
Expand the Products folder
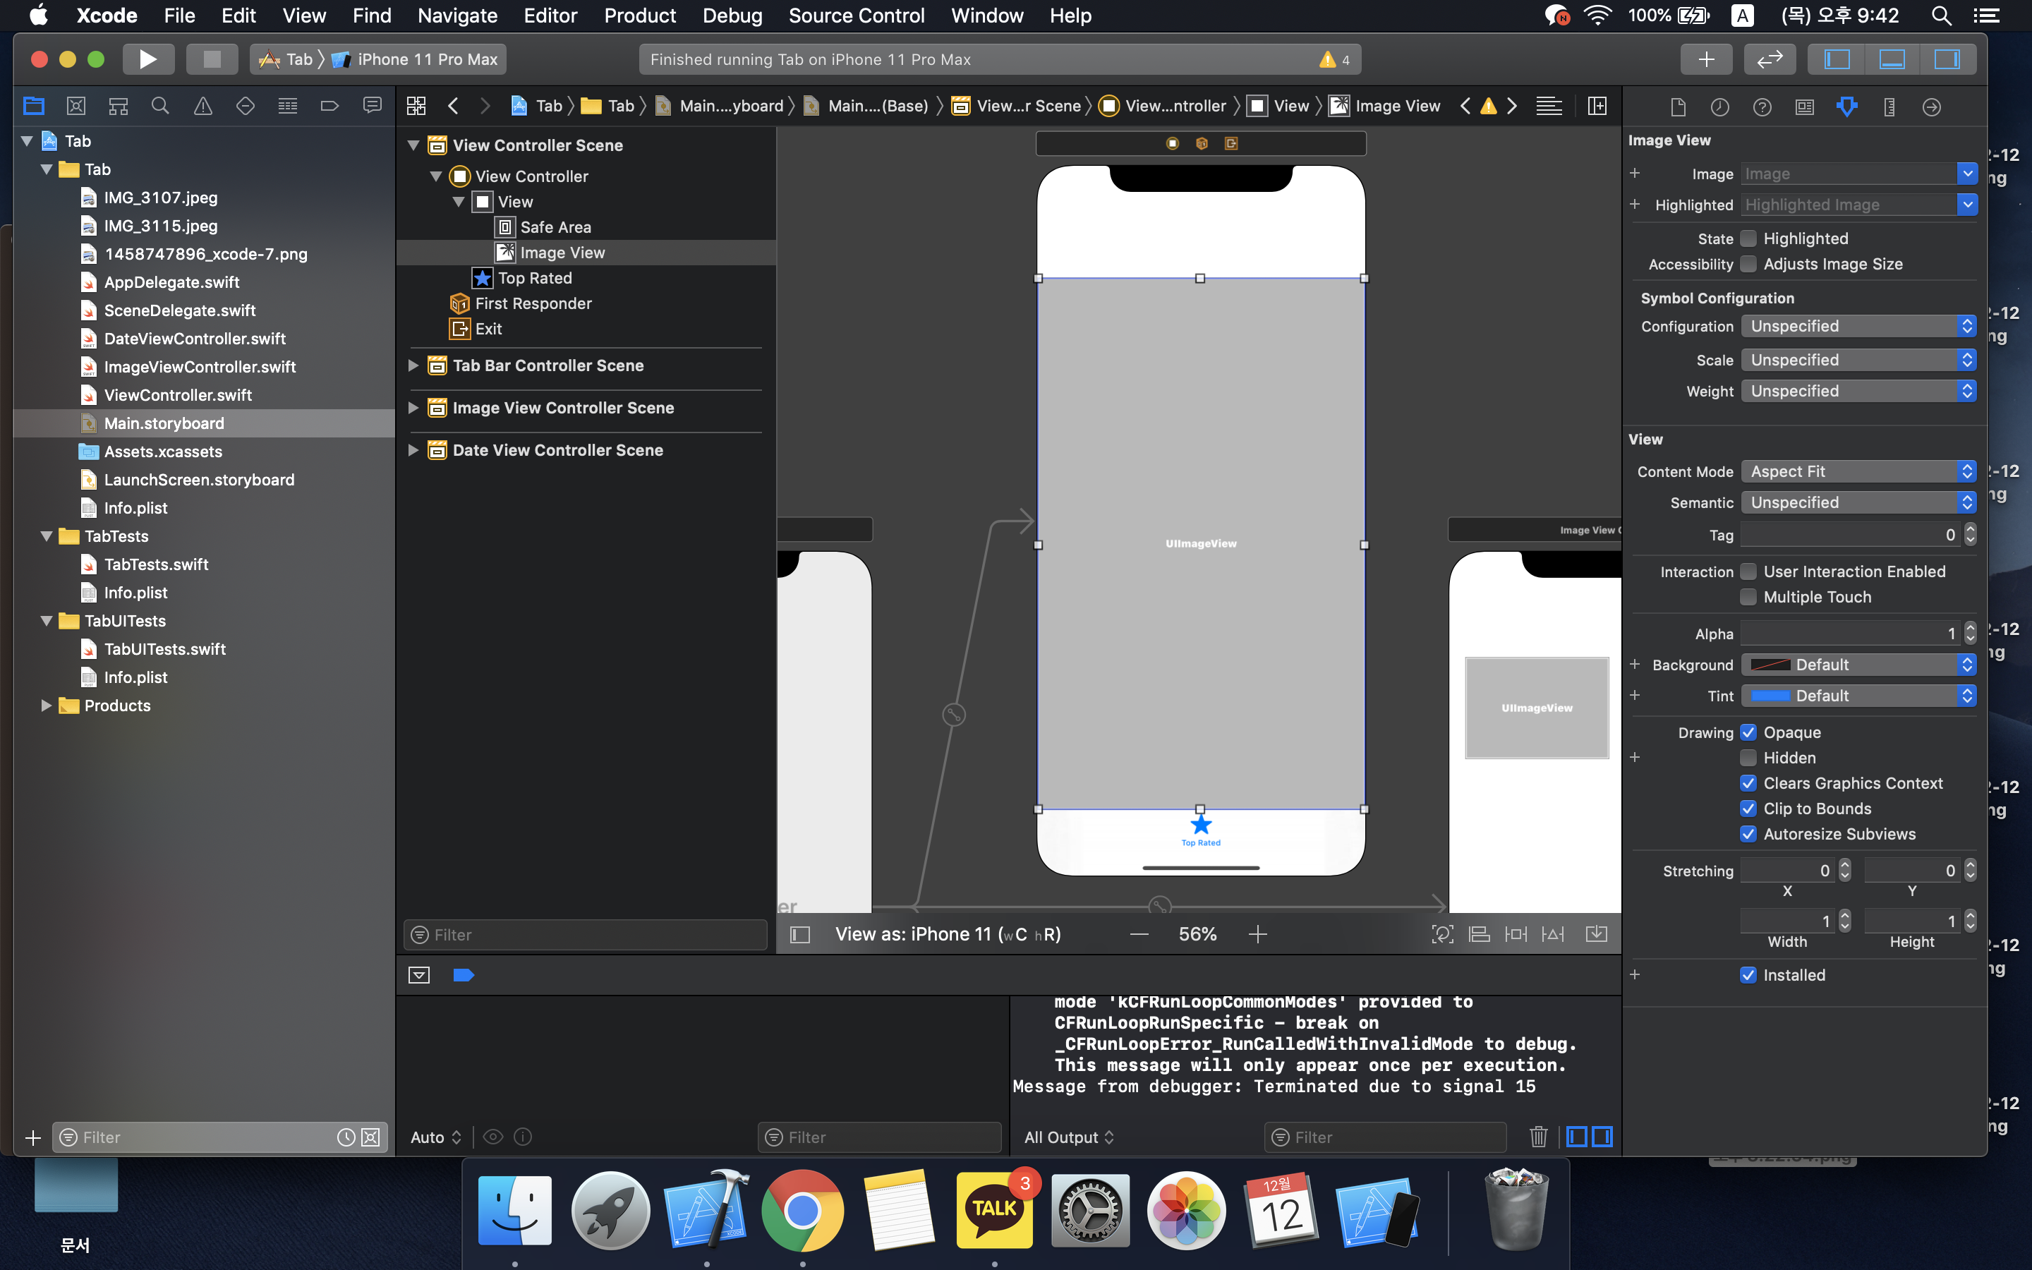click(x=46, y=706)
